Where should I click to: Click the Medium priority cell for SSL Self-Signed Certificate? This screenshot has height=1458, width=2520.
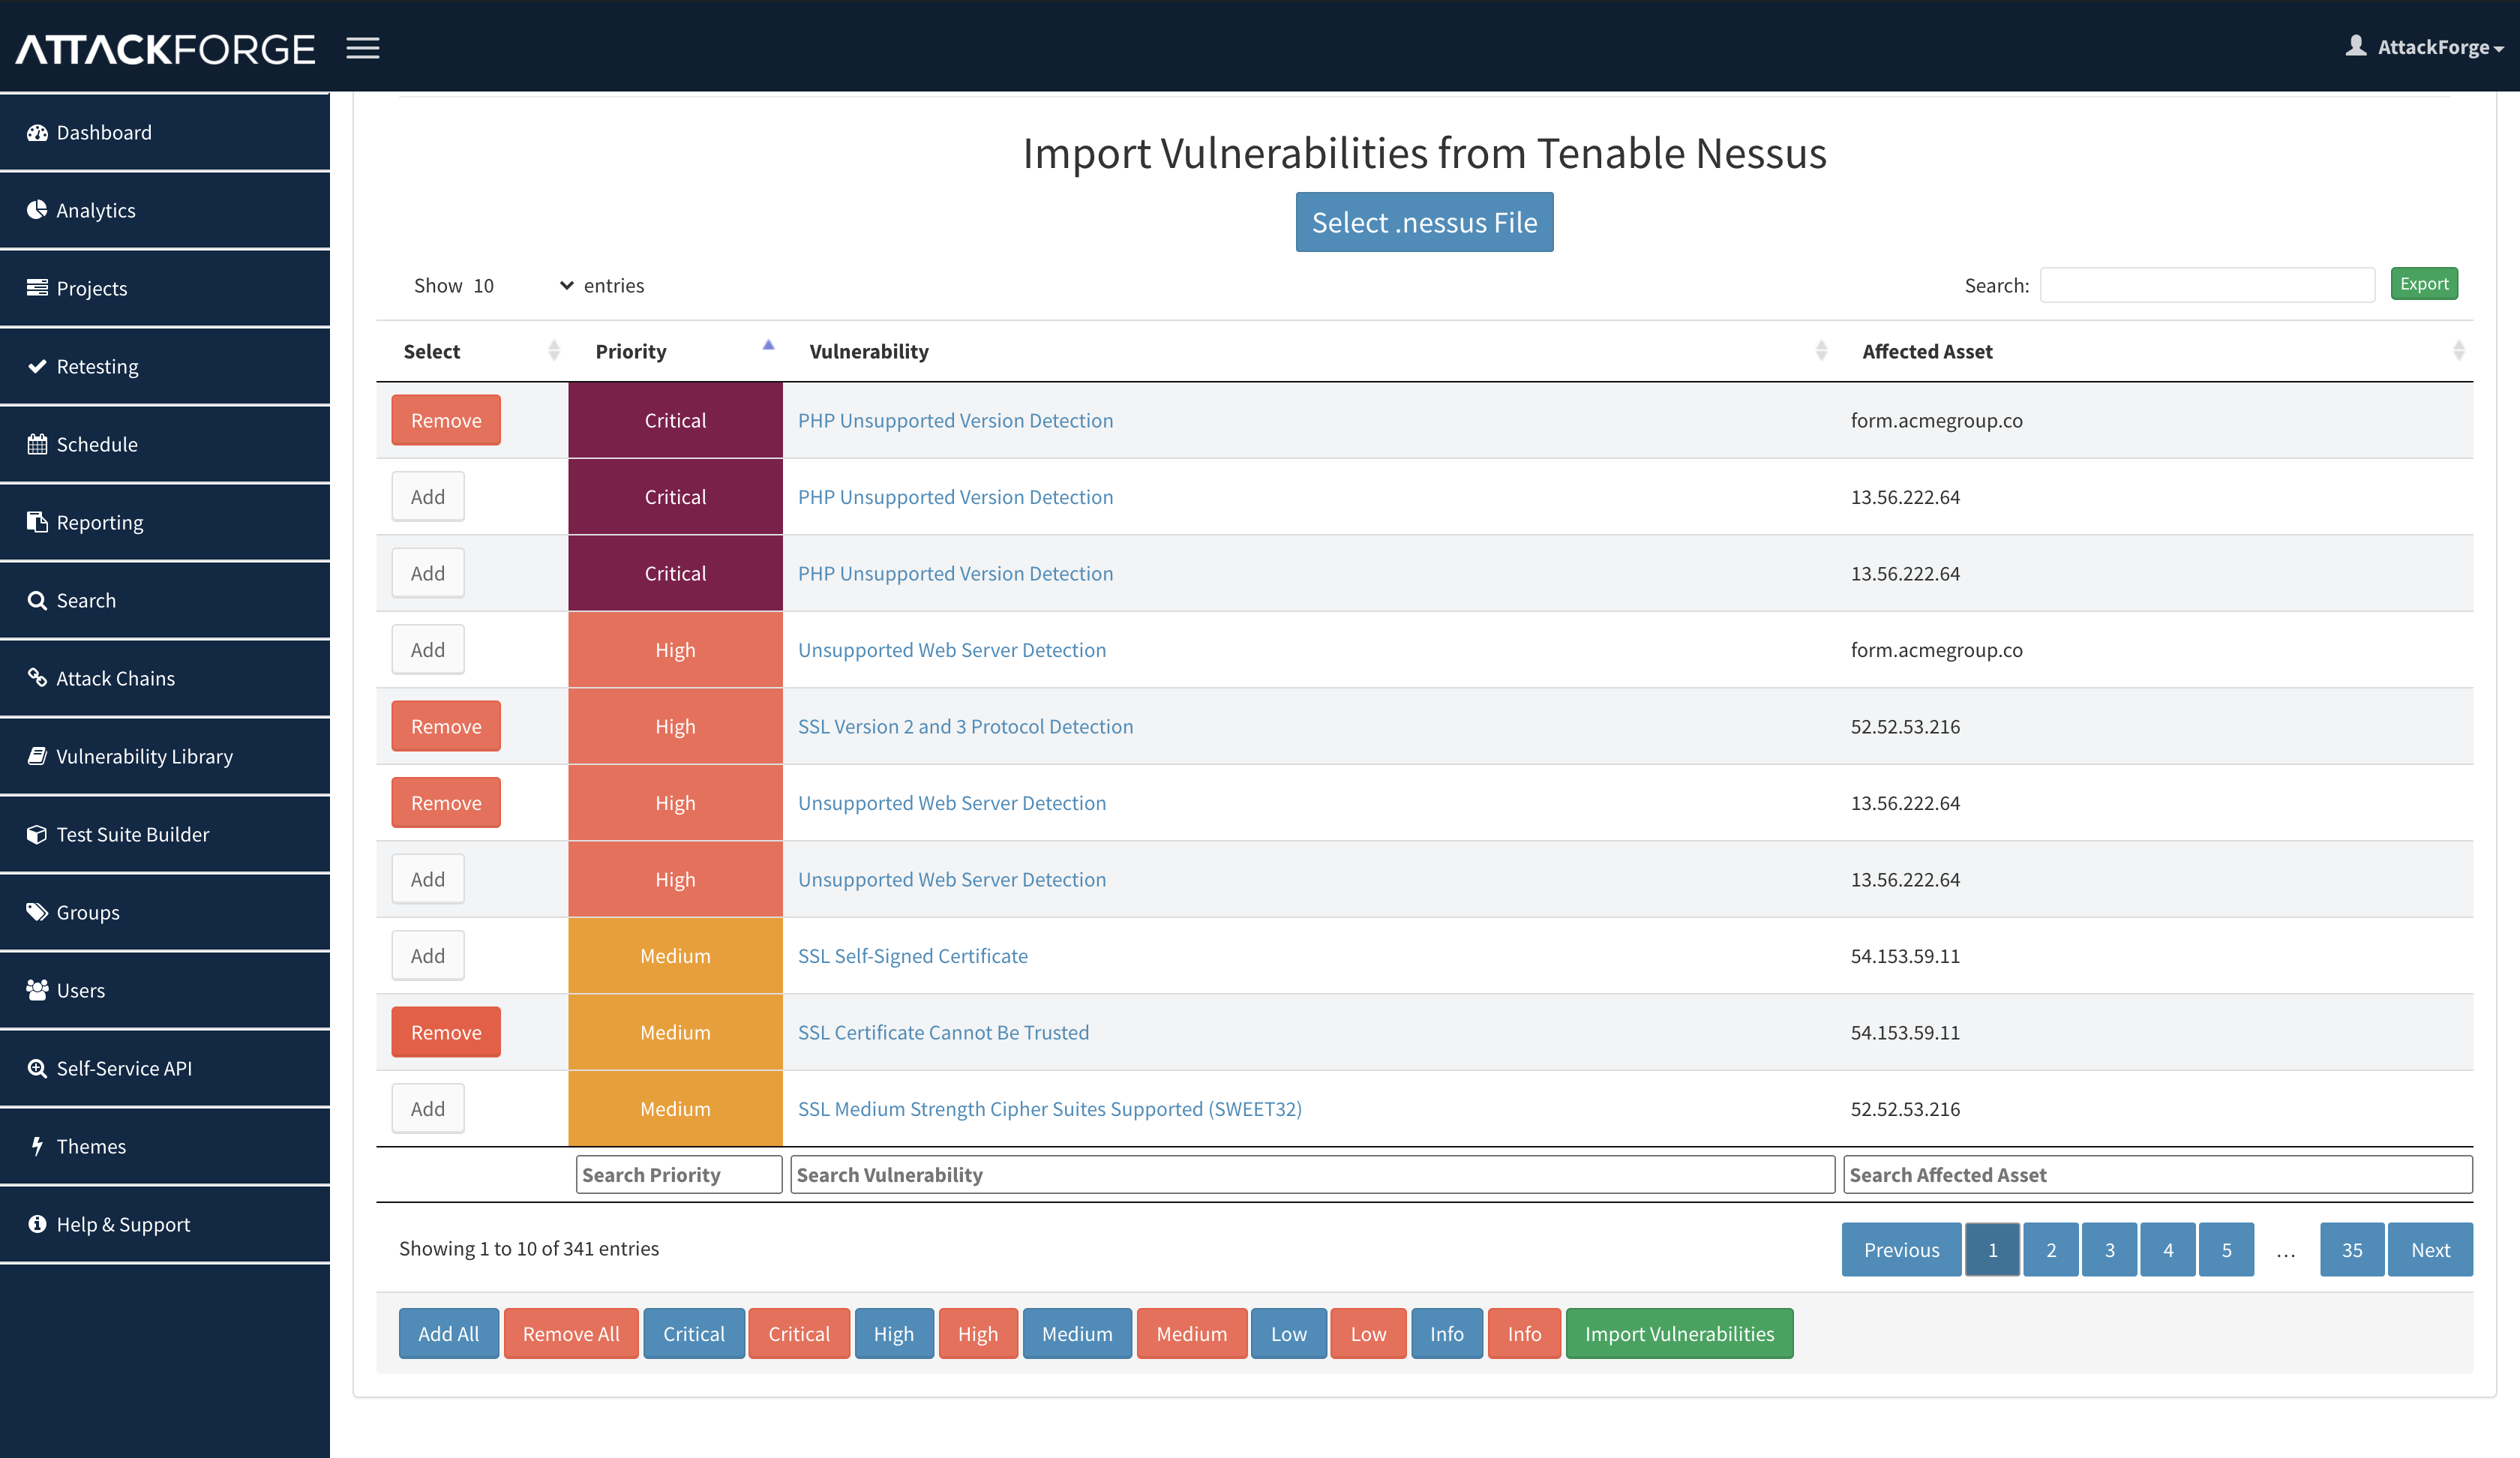click(x=675, y=956)
